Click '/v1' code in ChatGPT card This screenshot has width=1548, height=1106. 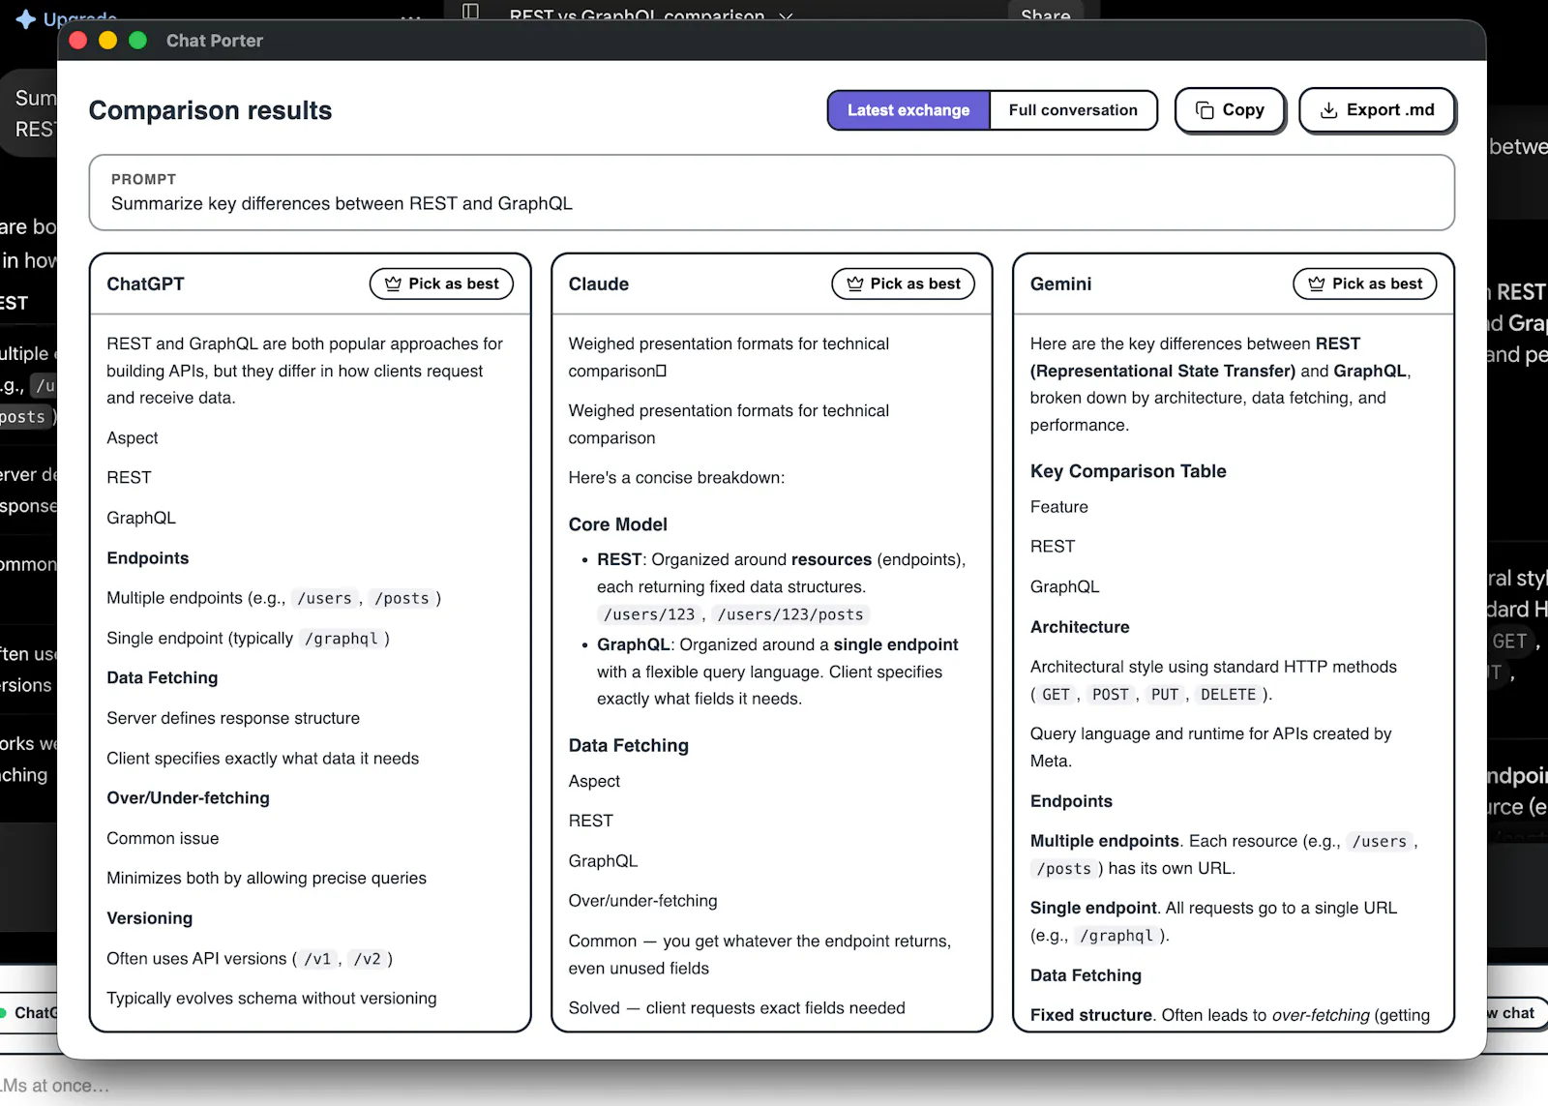click(x=317, y=959)
